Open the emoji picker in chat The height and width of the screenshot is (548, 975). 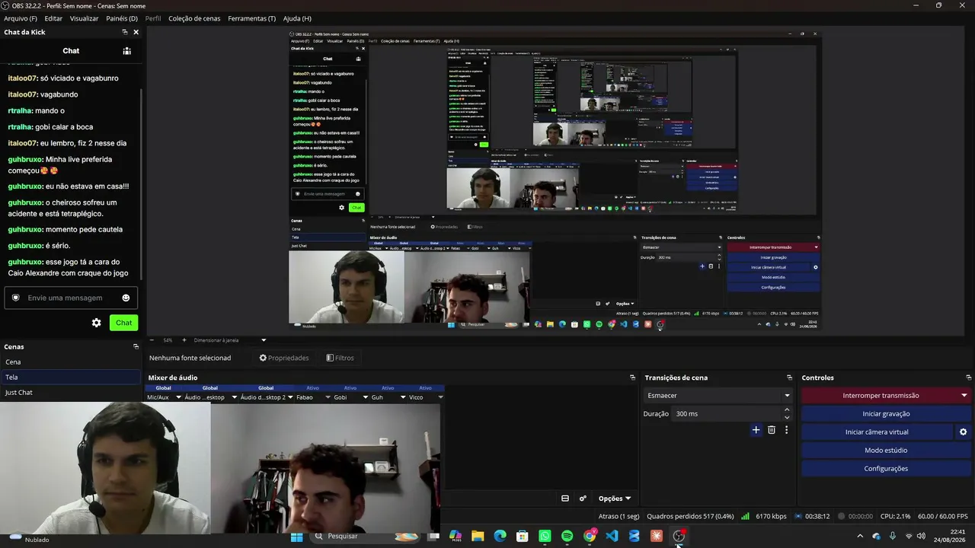126,298
